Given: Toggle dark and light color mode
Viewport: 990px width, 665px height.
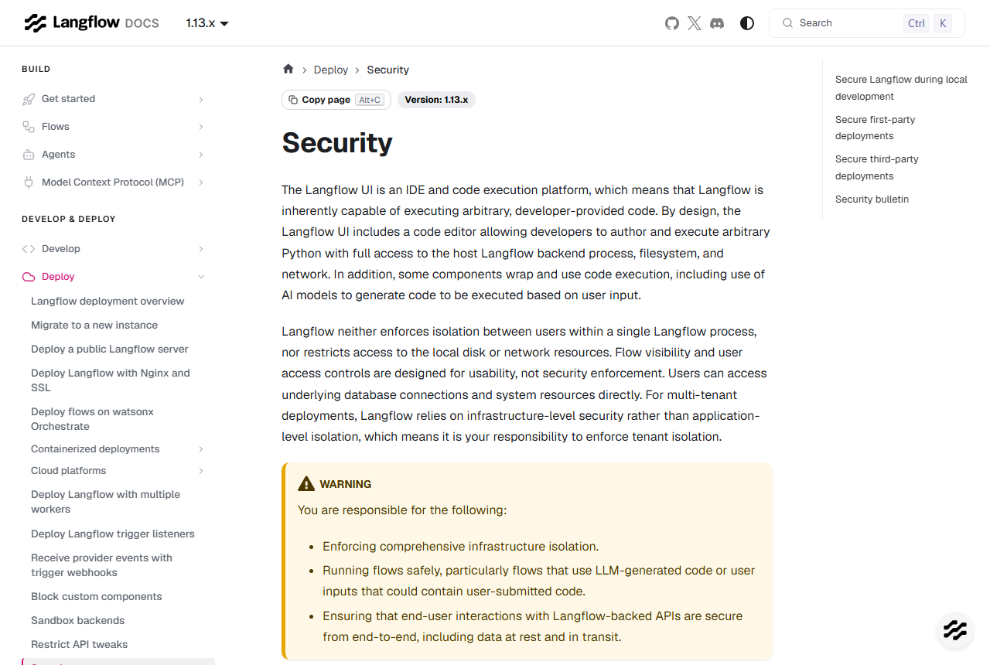Looking at the screenshot, I should point(747,23).
